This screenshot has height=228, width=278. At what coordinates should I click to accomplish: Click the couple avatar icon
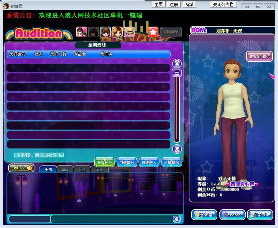coord(81,32)
